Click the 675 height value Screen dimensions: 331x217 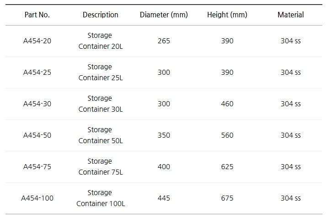pos(227,198)
